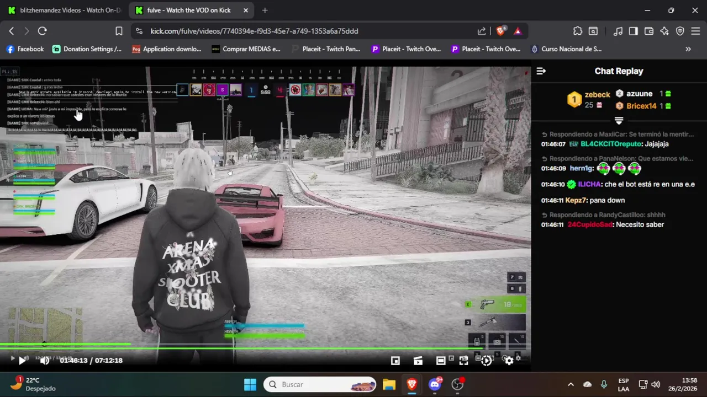Collapse the Chat Replay panel

click(541, 71)
